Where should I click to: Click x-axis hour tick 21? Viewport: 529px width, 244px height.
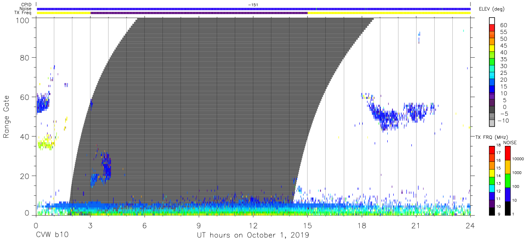tap(416, 225)
